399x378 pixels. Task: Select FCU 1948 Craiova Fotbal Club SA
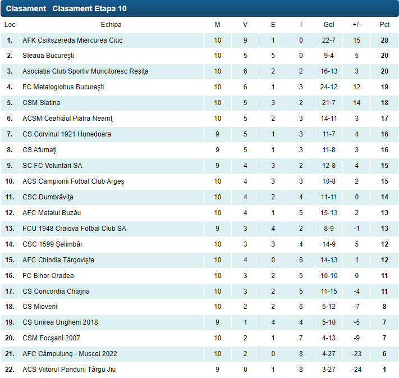pos(74,229)
